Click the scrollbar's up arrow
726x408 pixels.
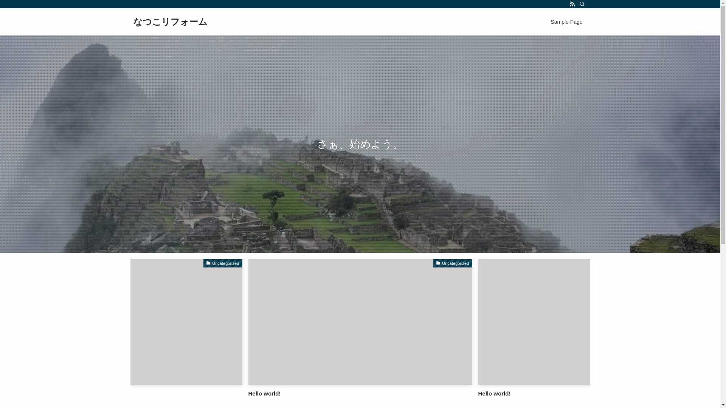(723, 3)
